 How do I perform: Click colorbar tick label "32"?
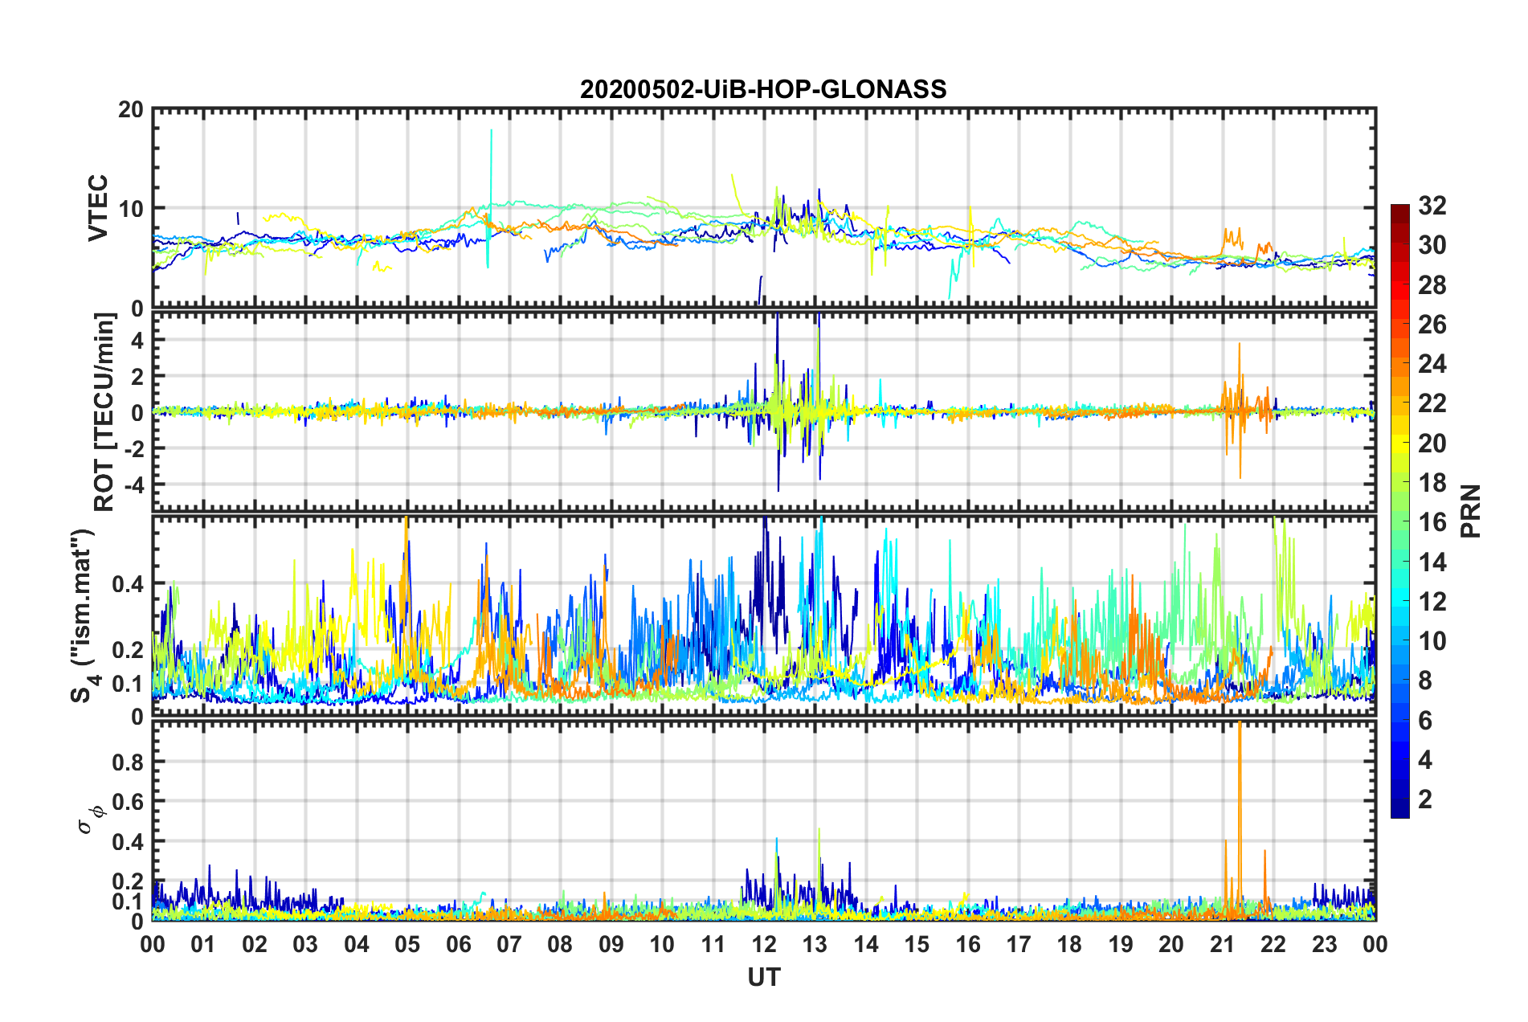point(1432,206)
